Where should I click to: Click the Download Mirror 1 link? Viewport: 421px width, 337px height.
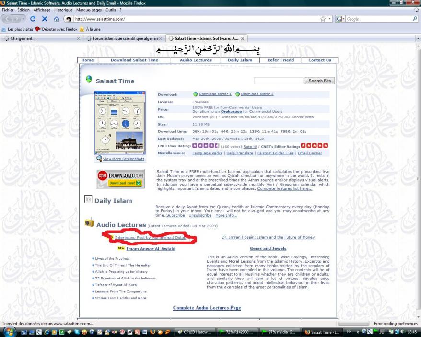pos(215,94)
